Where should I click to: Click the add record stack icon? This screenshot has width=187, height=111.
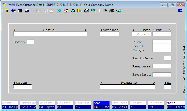[x=73, y=11]
